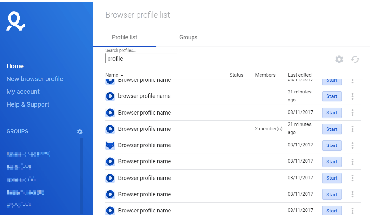Image resolution: width=370 pixels, height=215 pixels.
Task: Open the three-dot menu for the fox-icon profile
Action: [352, 145]
